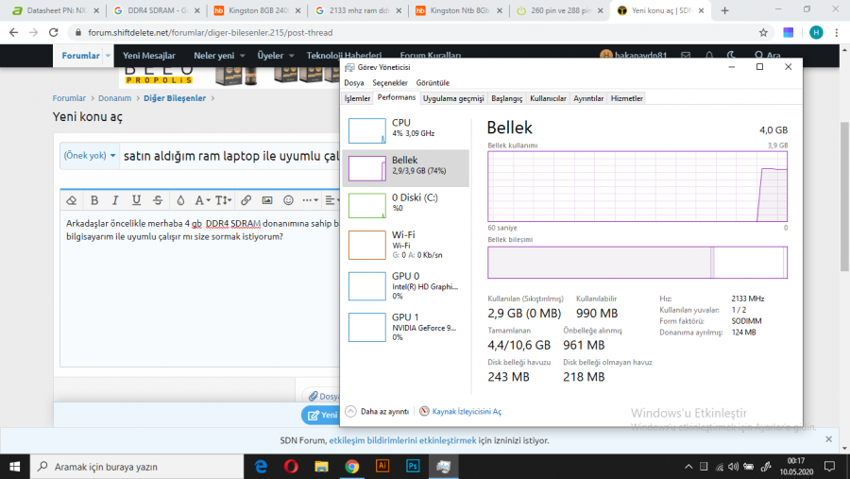Select Wi-Fi in Task Manager sidebar
This screenshot has width=850, height=479.
tap(405, 245)
